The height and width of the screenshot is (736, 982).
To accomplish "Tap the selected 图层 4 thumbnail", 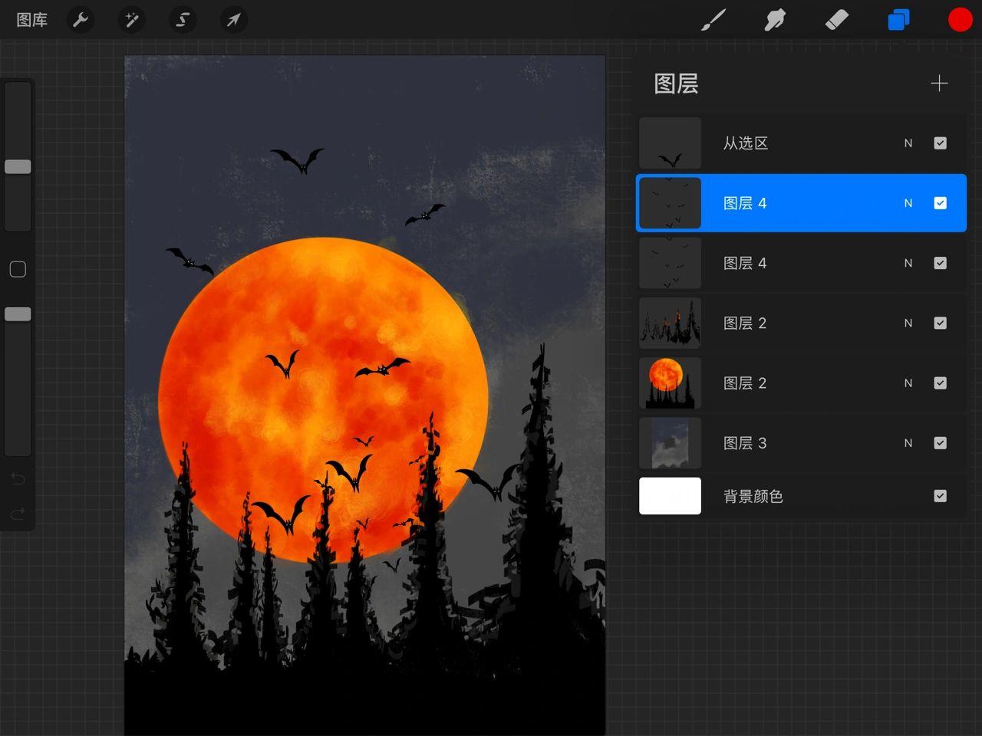I will pyautogui.click(x=670, y=203).
